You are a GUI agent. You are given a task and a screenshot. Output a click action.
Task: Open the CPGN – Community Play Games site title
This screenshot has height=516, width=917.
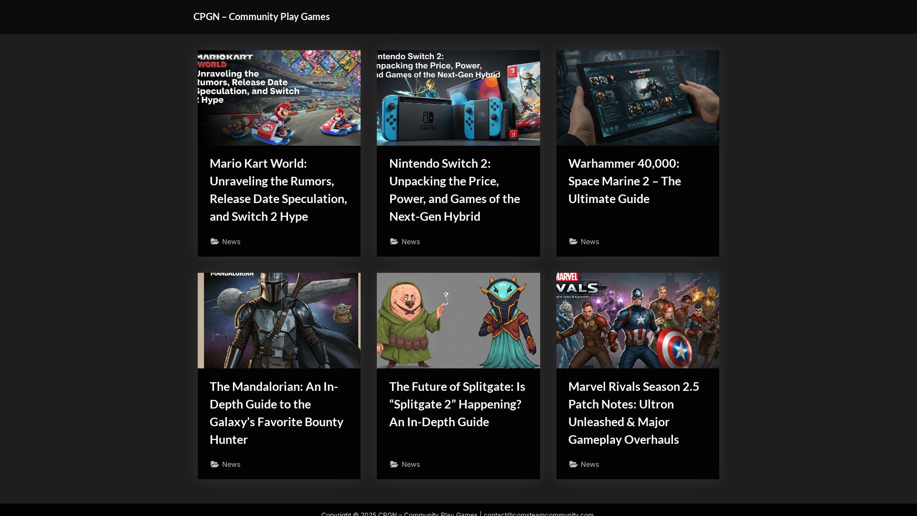pyautogui.click(x=261, y=17)
